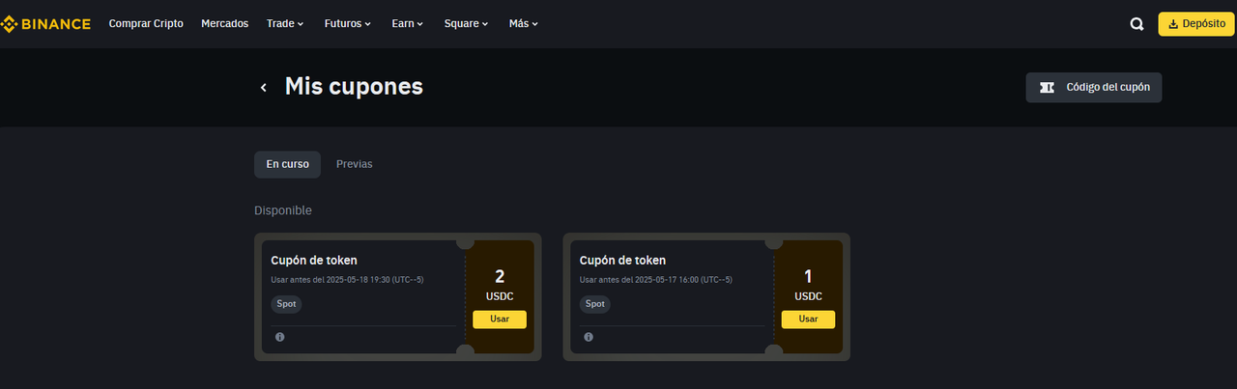Click download icon in Depósito button
Image resolution: width=1237 pixels, height=389 pixels.
[x=1173, y=24]
